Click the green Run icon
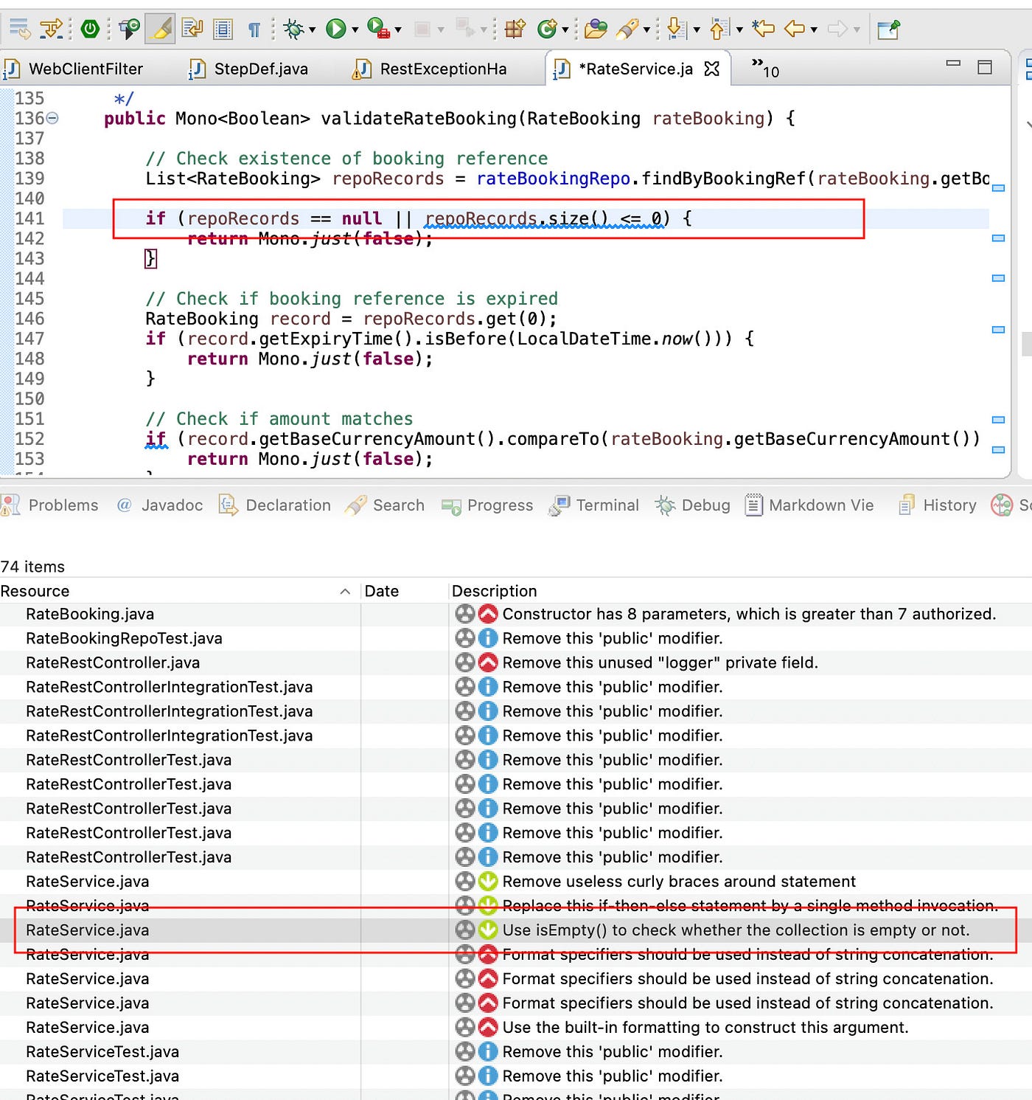The width and height of the screenshot is (1032, 1100). 335,30
